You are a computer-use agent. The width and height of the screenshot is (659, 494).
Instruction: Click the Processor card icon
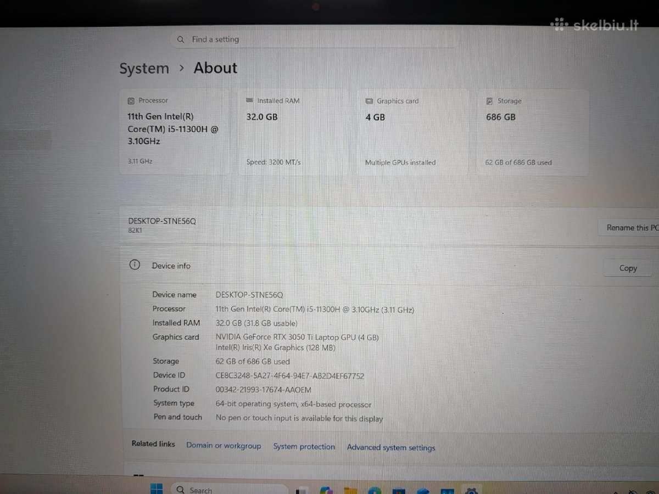coord(131,101)
